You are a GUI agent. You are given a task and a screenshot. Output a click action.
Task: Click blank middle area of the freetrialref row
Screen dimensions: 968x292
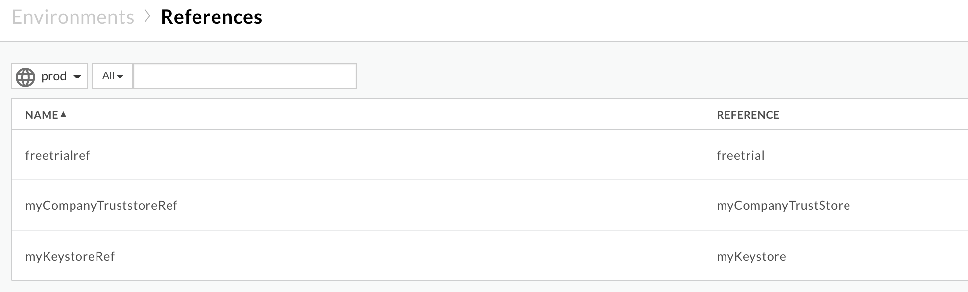click(x=392, y=156)
